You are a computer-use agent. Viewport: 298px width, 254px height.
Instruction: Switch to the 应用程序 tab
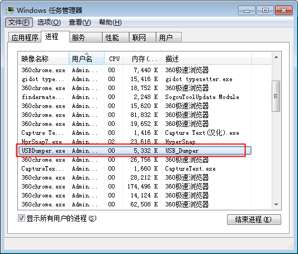tap(25, 37)
